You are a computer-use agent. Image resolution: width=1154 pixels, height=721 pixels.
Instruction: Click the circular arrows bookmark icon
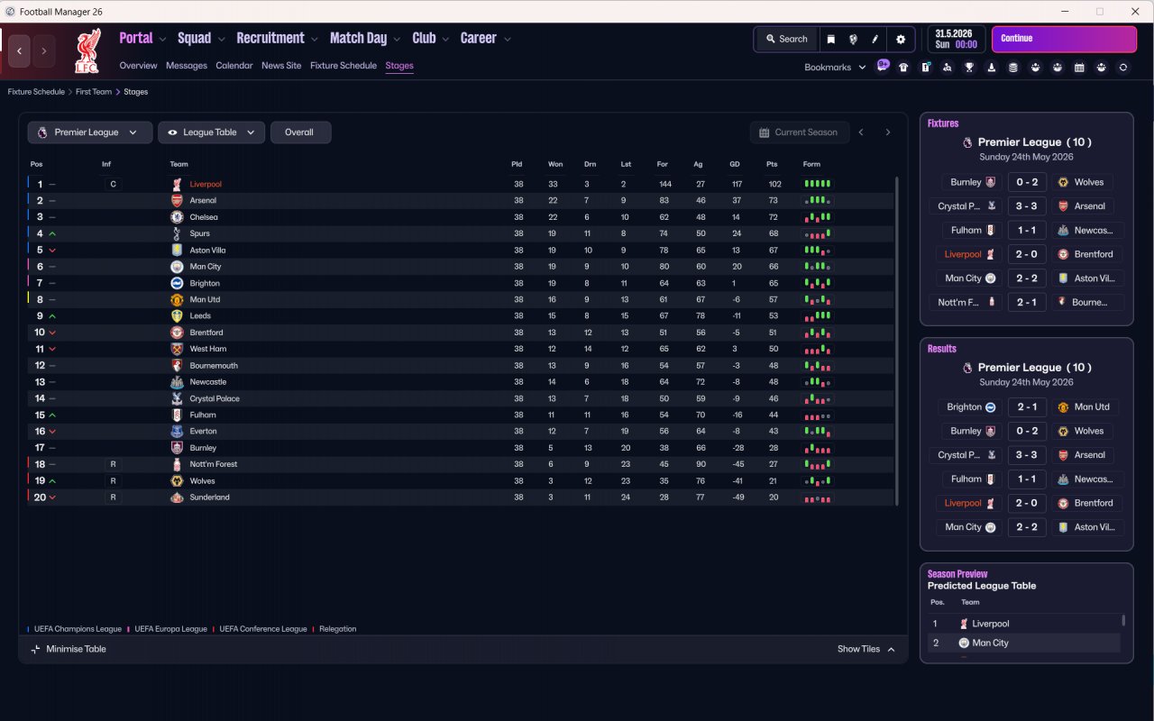point(1123,68)
